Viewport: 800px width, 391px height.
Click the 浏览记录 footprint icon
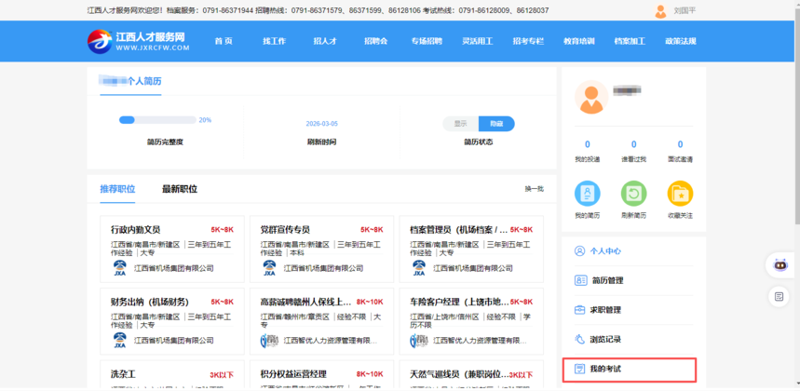[x=579, y=339]
